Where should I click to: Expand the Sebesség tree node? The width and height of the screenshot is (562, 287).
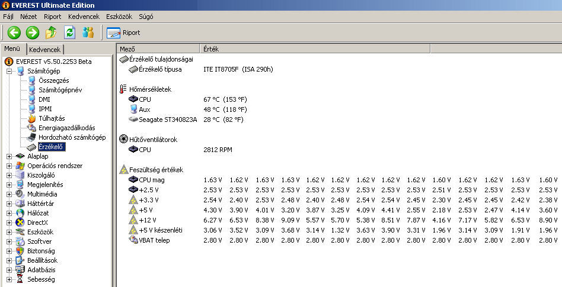9,279
